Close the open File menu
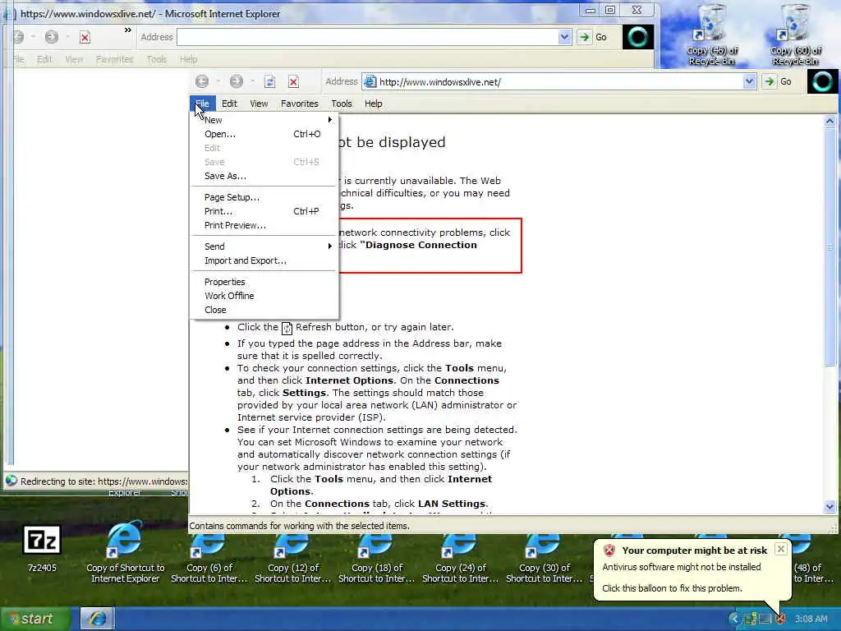Screen dimensions: 841x631 [x=203, y=104]
